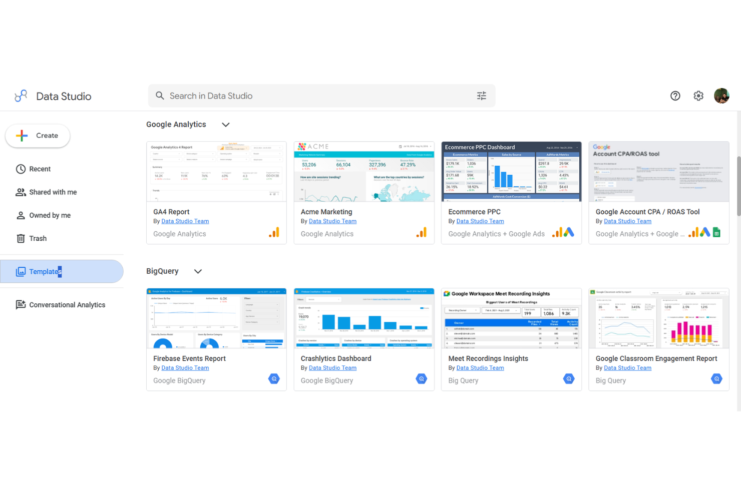The height and width of the screenshot is (494, 741).
Task: Click Data Studio Team link under GA4 Report
Action: (x=185, y=221)
